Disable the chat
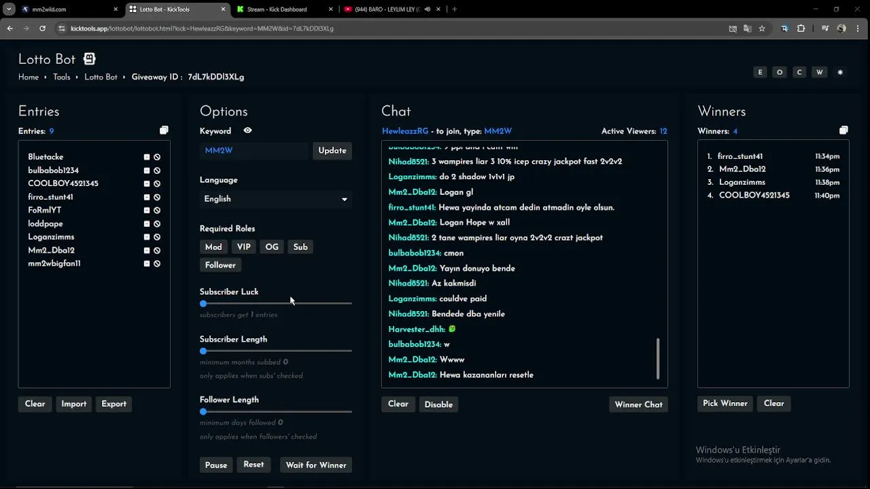This screenshot has height=489, width=870. pos(438,405)
